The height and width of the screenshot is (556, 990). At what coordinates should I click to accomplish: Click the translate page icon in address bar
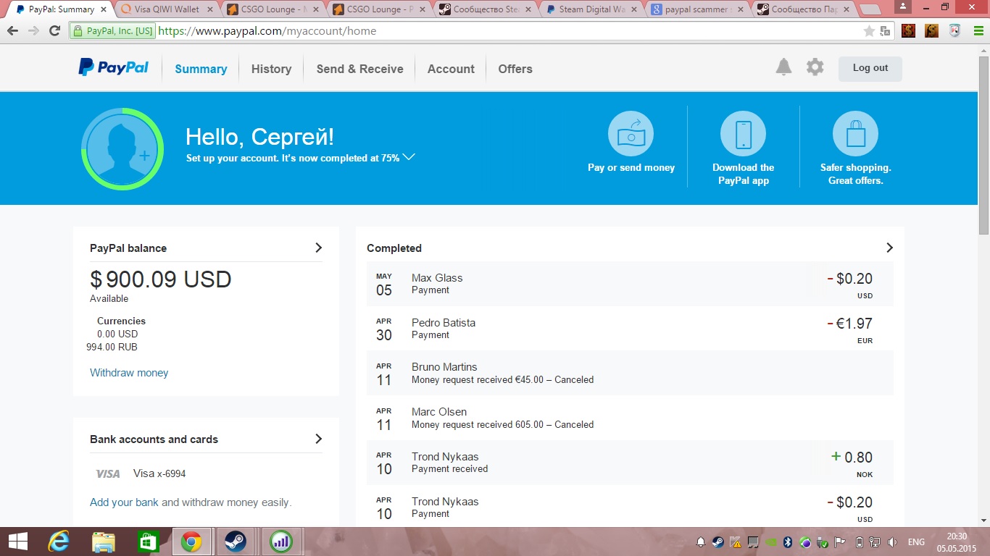tap(885, 31)
